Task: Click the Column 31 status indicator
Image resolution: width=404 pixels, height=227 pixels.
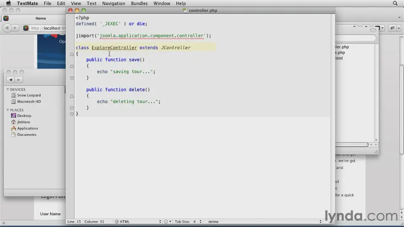Action: pyautogui.click(x=94, y=222)
